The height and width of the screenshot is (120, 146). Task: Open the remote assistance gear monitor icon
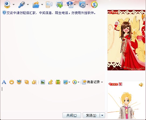tap(82, 5)
